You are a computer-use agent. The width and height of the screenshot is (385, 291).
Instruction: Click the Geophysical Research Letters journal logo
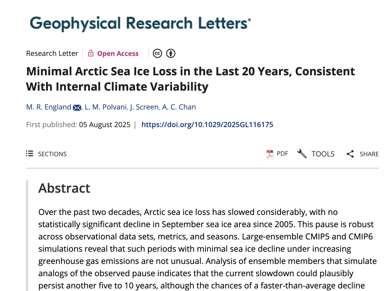click(x=140, y=23)
